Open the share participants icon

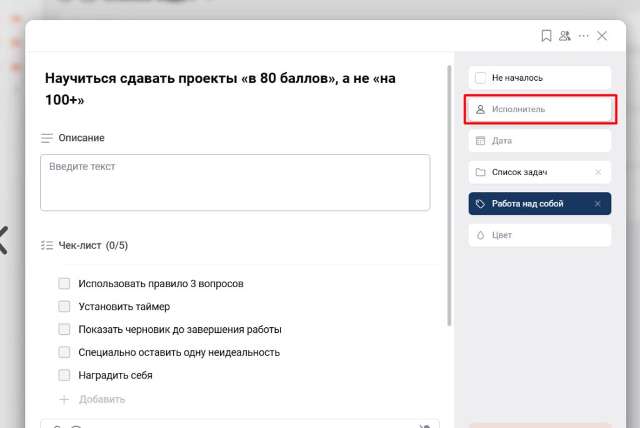[565, 36]
